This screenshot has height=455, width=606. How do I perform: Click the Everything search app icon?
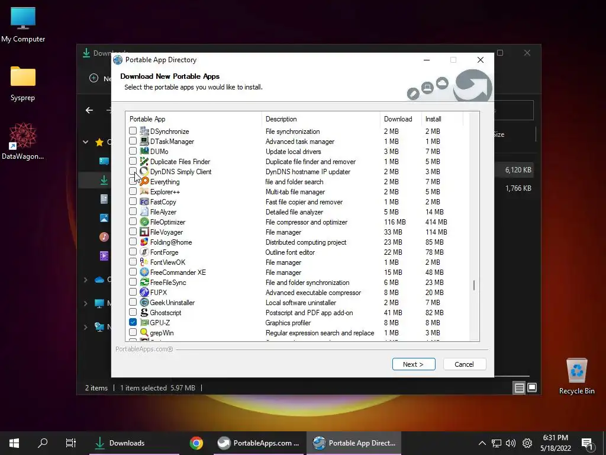(x=144, y=181)
